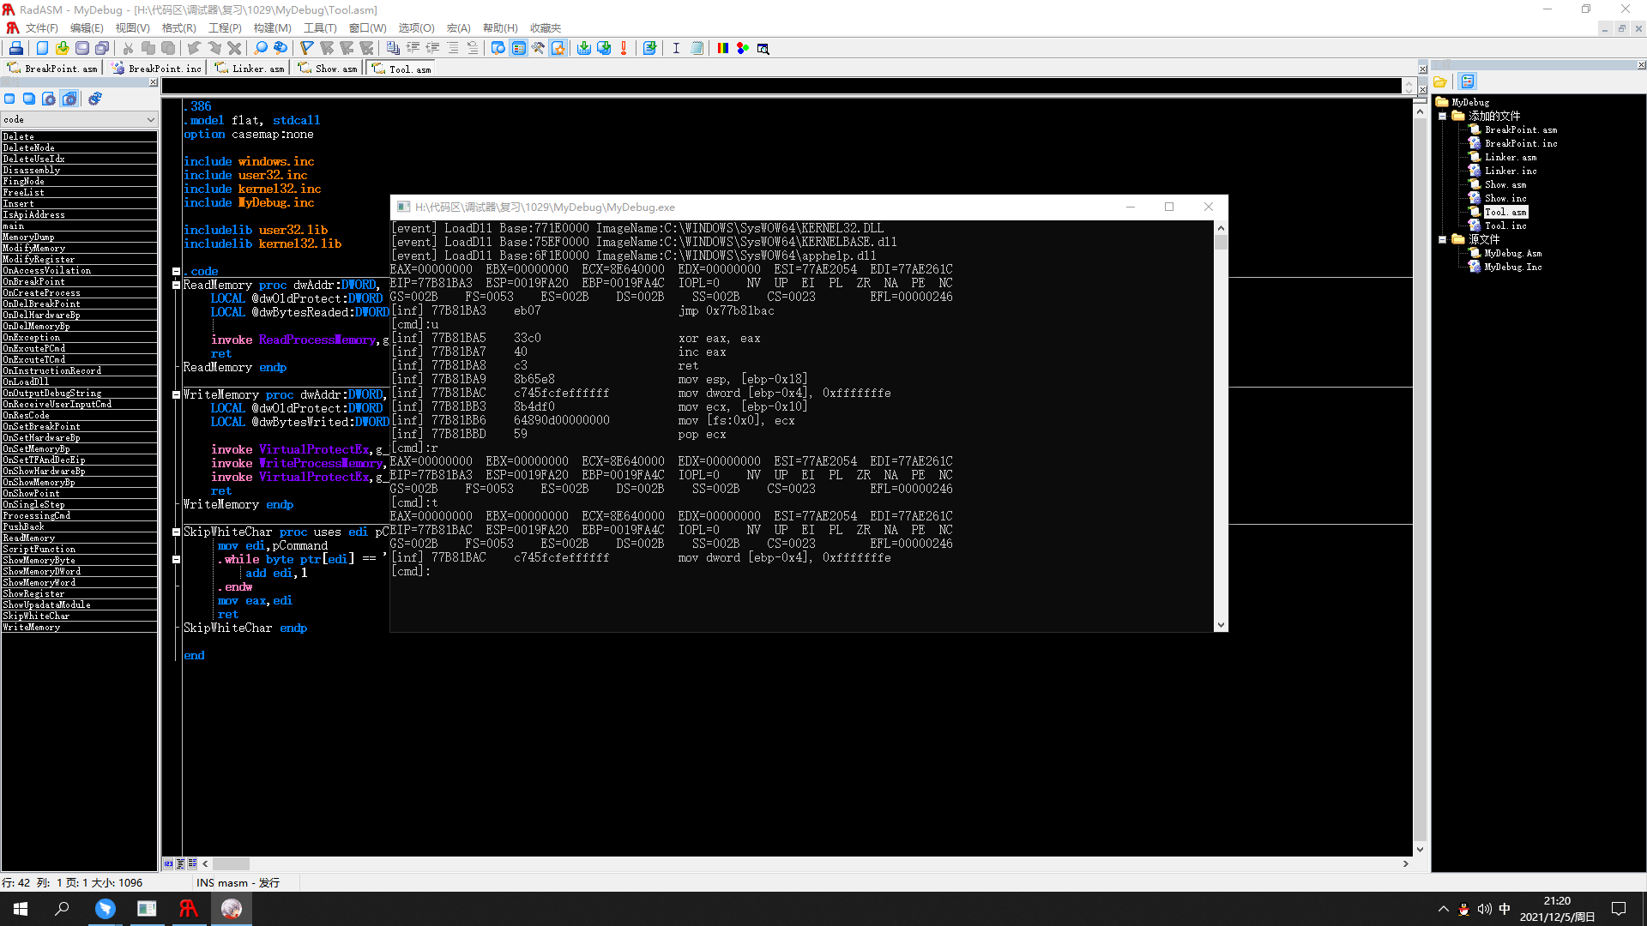Click the refresh icon in properties panel
The height and width of the screenshot is (926, 1647).
pos(95,99)
